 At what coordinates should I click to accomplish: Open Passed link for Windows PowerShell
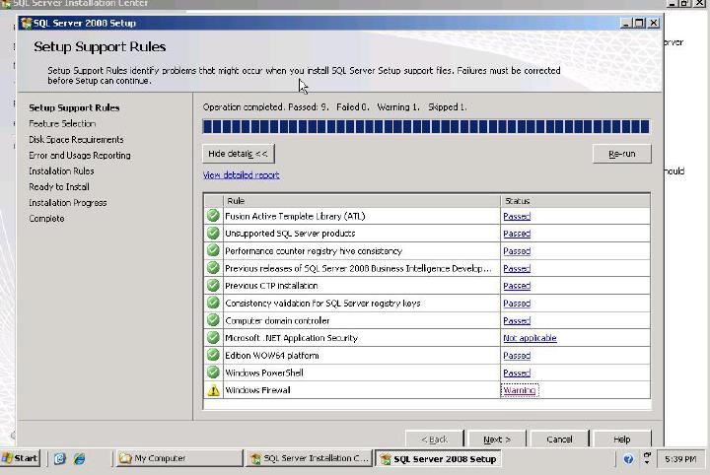(x=517, y=373)
